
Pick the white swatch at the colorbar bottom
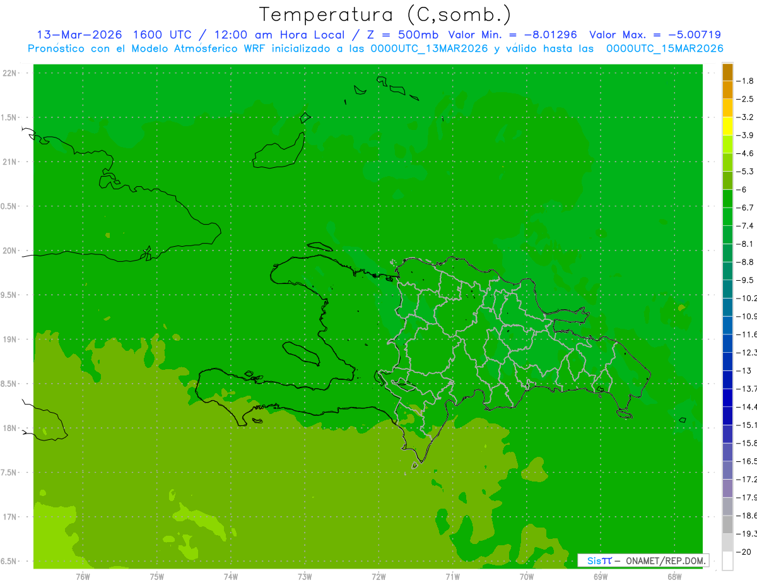[727, 561]
